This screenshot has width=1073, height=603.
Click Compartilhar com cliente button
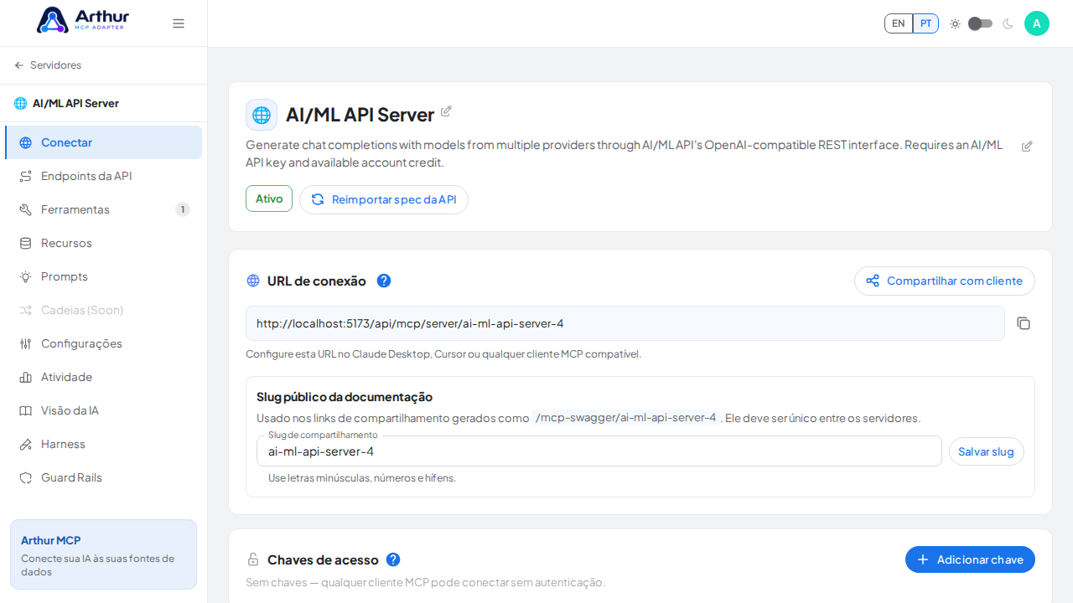(945, 281)
